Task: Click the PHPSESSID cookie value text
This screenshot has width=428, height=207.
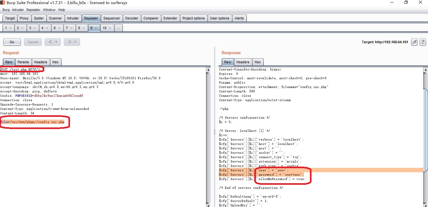Action: click(x=59, y=96)
